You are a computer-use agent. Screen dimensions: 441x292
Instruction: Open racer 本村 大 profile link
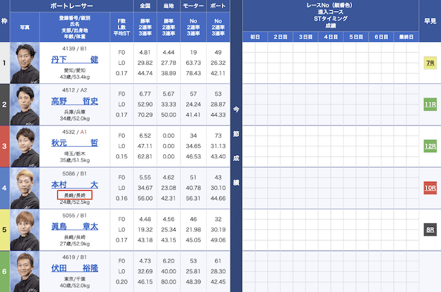(x=74, y=185)
